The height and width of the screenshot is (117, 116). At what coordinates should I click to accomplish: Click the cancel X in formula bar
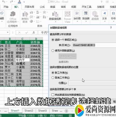point(19,33)
